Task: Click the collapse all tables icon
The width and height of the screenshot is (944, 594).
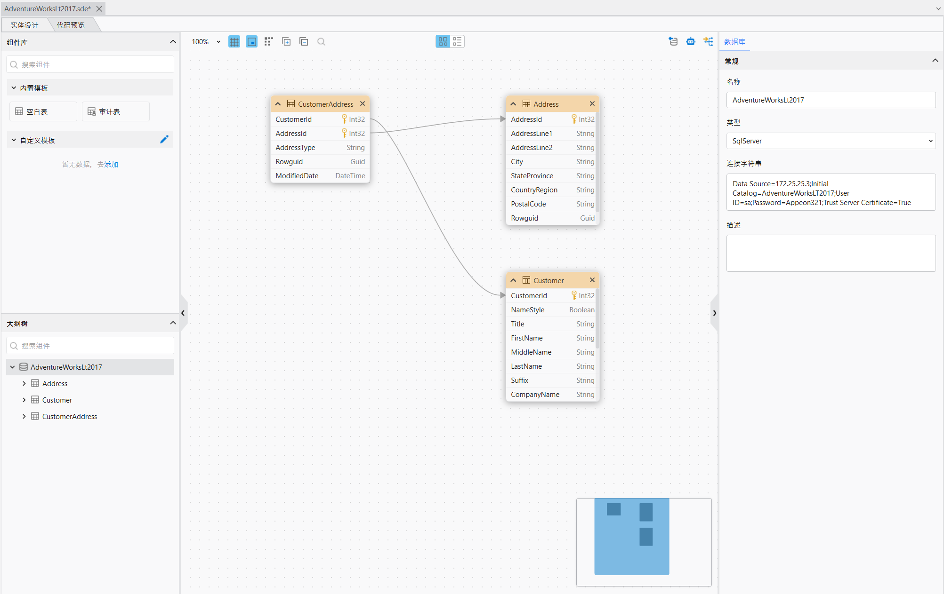Action: (x=304, y=42)
